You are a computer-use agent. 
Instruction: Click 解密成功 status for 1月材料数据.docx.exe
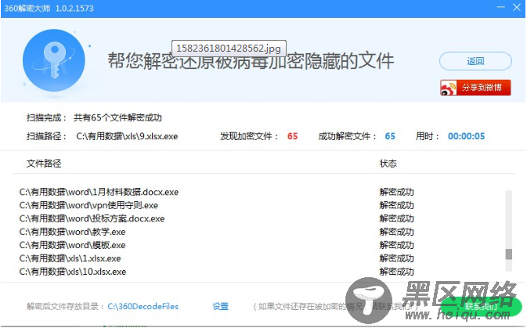[x=396, y=192]
